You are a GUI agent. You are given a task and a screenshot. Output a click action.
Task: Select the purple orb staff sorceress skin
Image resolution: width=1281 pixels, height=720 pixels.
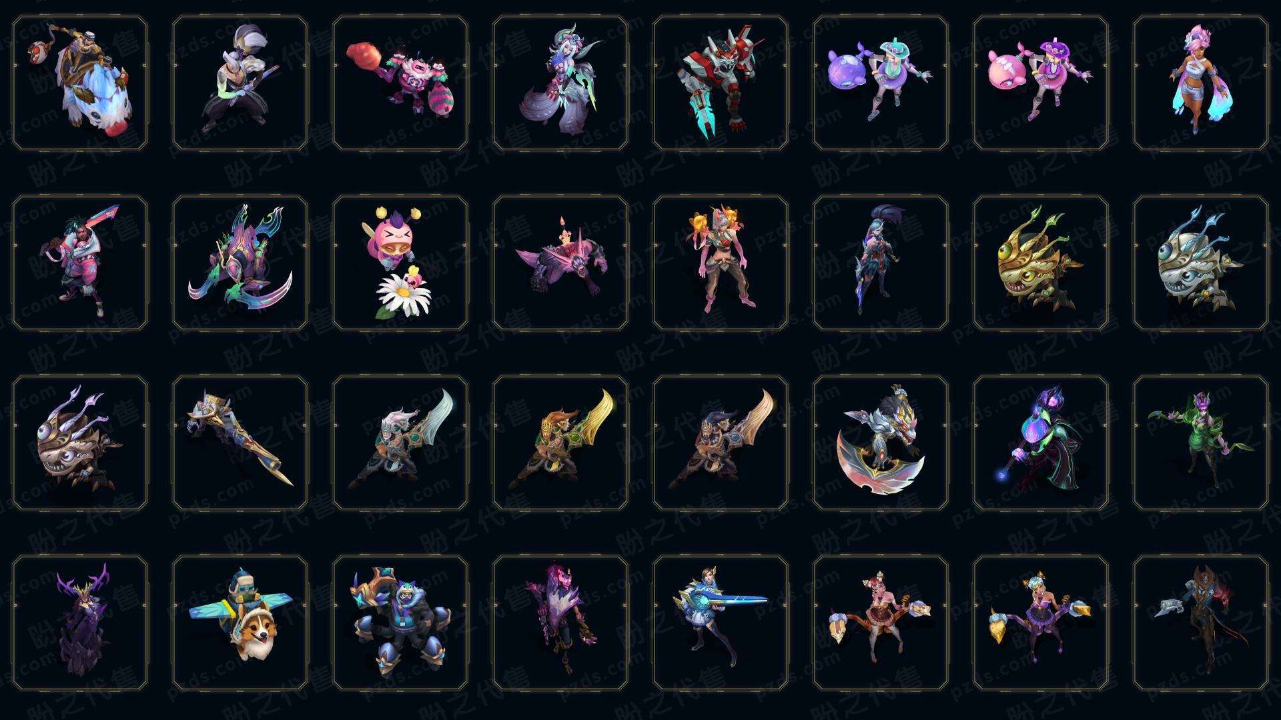(1041, 443)
